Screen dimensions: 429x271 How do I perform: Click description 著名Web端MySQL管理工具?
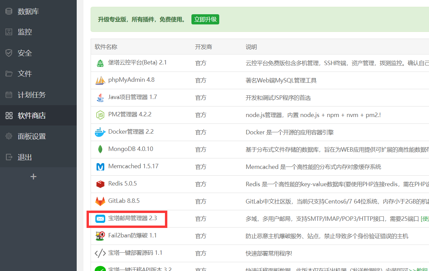pos(281,80)
